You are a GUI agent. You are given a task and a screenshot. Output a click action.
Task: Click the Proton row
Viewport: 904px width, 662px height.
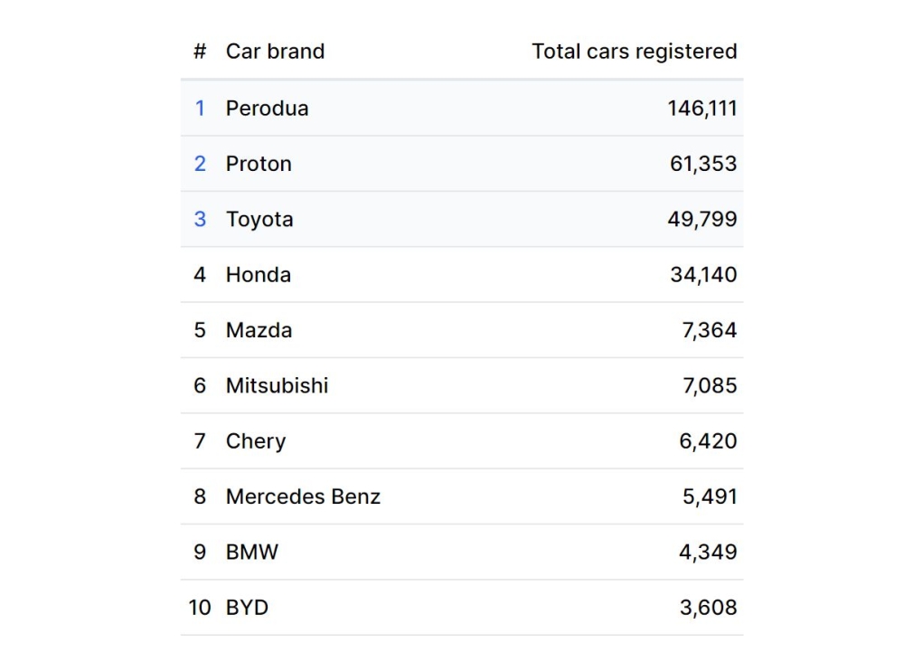[x=259, y=164]
